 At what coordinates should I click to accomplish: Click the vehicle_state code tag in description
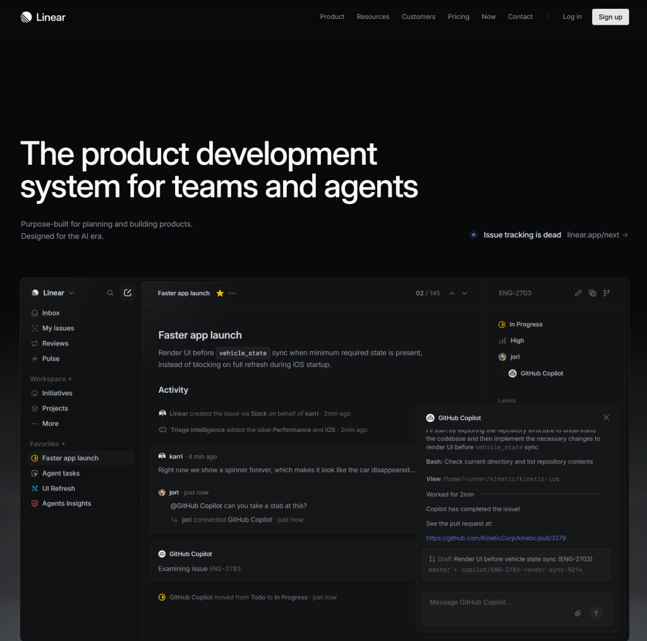243,353
